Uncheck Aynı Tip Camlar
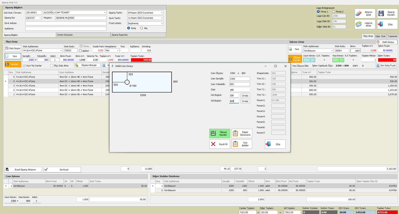 tap(24, 66)
